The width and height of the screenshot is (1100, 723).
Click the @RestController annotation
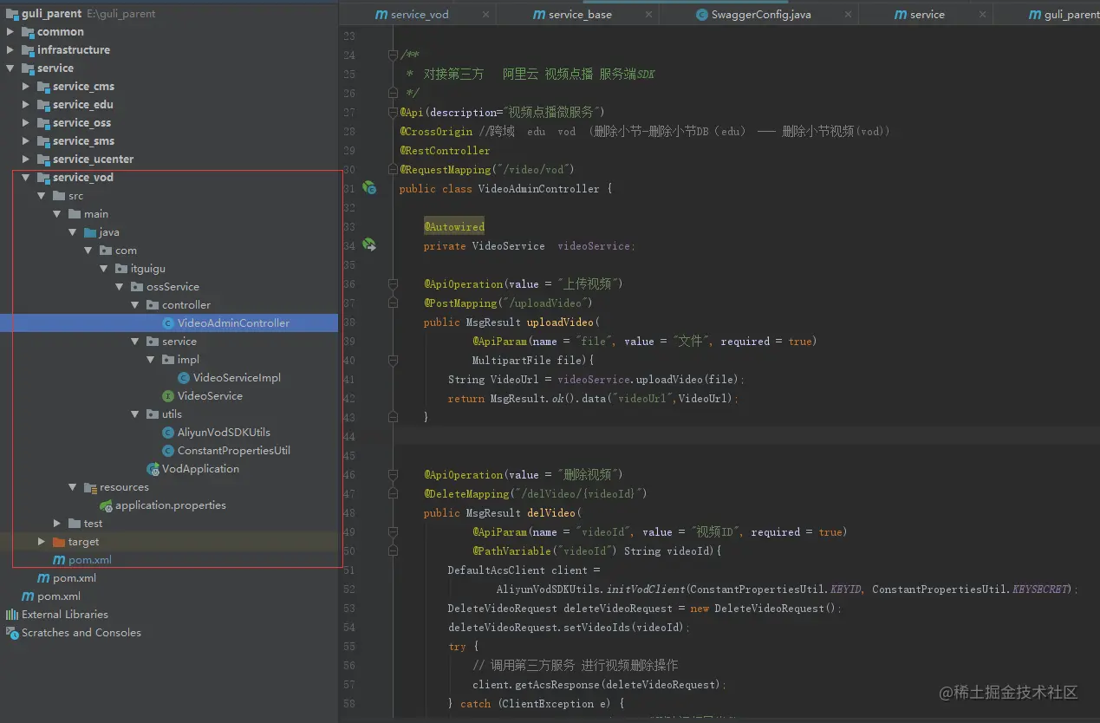coord(445,150)
